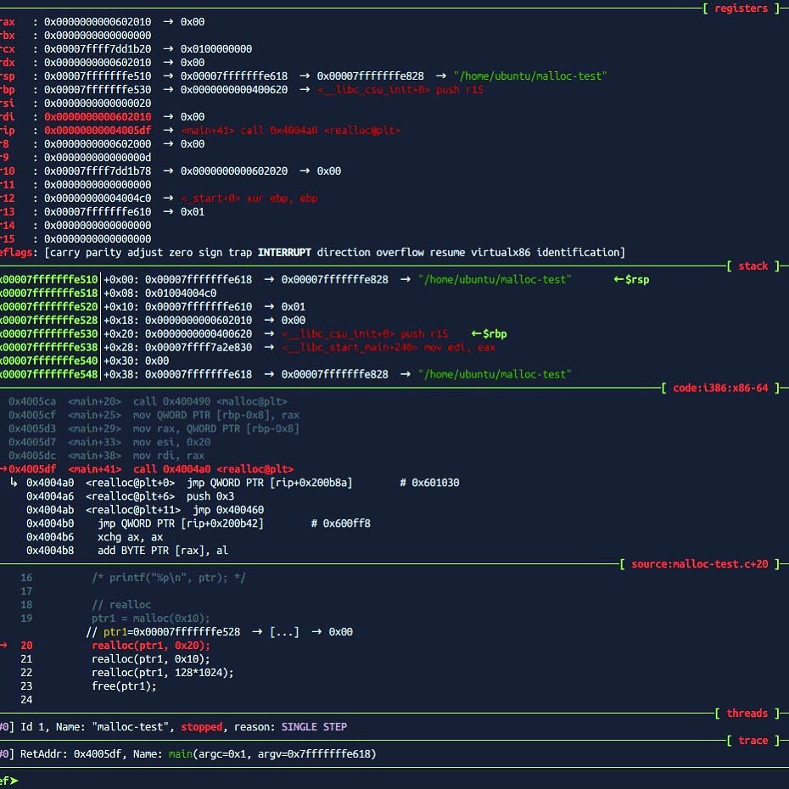Image resolution: width=789 pixels, height=789 pixels.
Task: Click "free(ptr1);" on line 23
Action: 124,686
